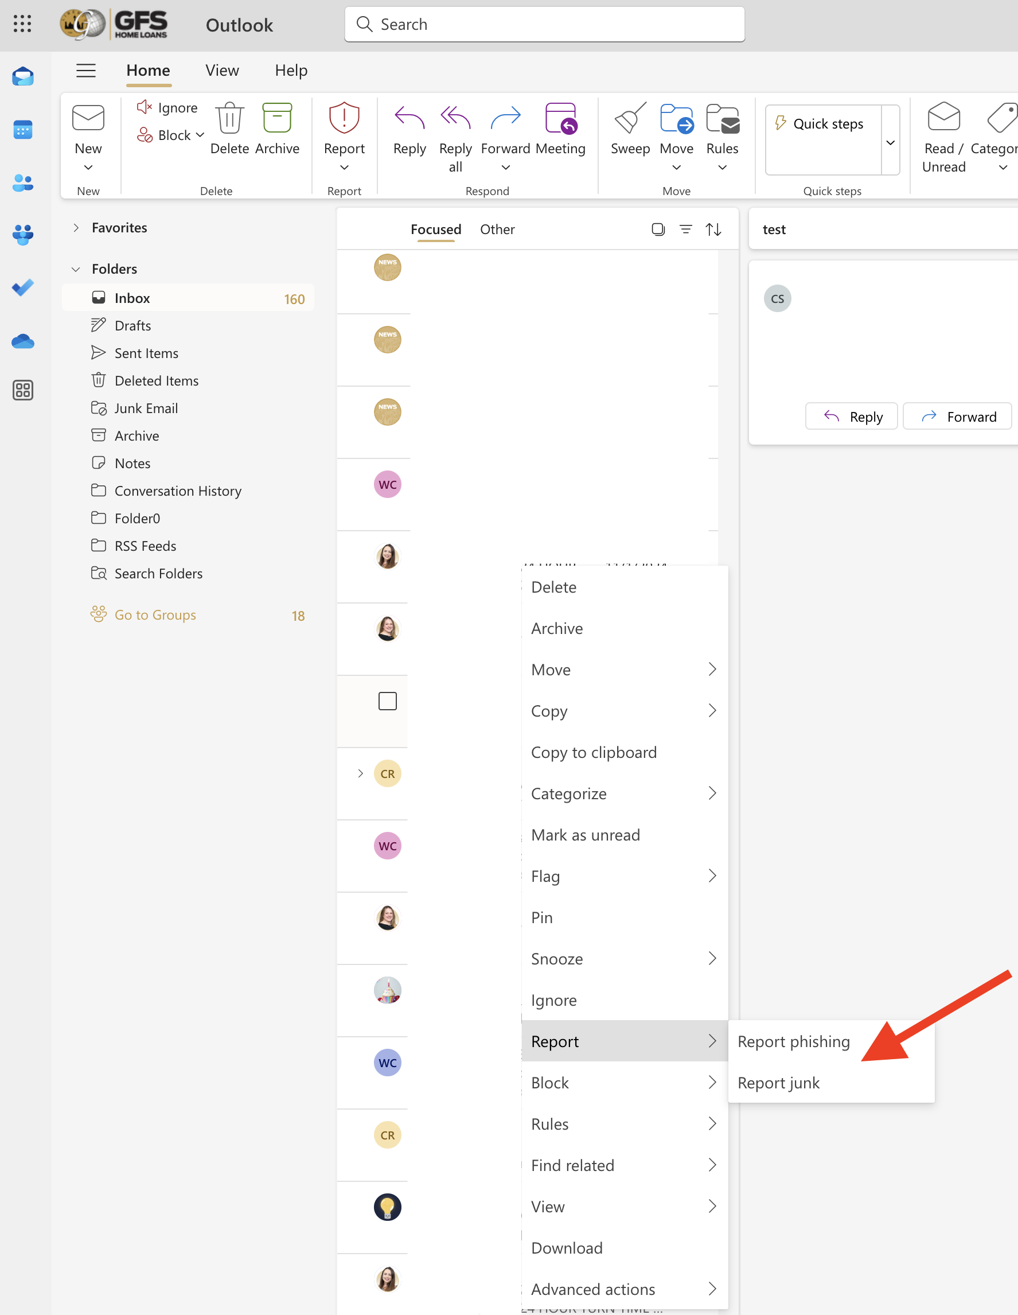Open the filter icon above the message list
This screenshot has width=1018, height=1315.
685,229
